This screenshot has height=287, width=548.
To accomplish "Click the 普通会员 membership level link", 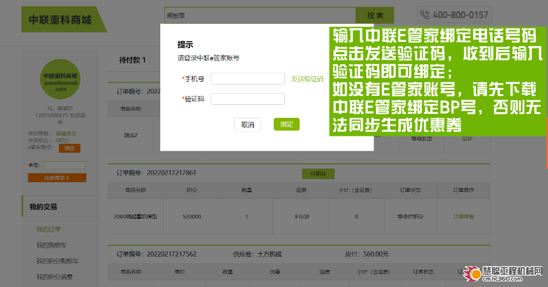I will (x=66, y=134).
